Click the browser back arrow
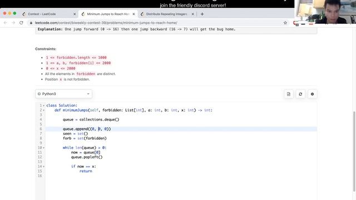This screenshot has width=356, height=200. 6,23
